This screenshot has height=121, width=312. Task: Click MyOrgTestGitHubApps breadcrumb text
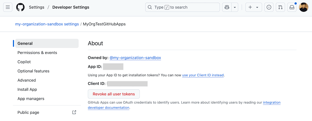[104, 24]
